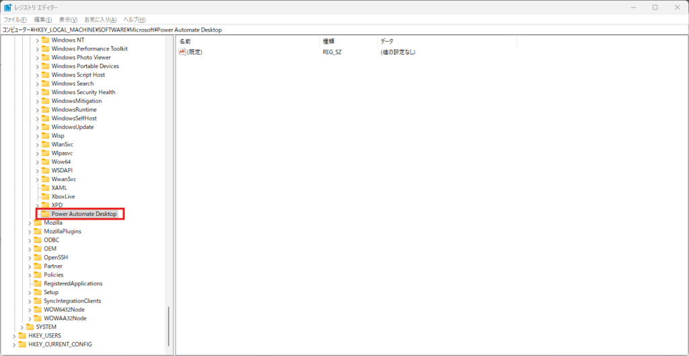The width and height of the screenshot is (689, 356).
Task: Expand the Mozilla key
Action: [x=30, y=223]
